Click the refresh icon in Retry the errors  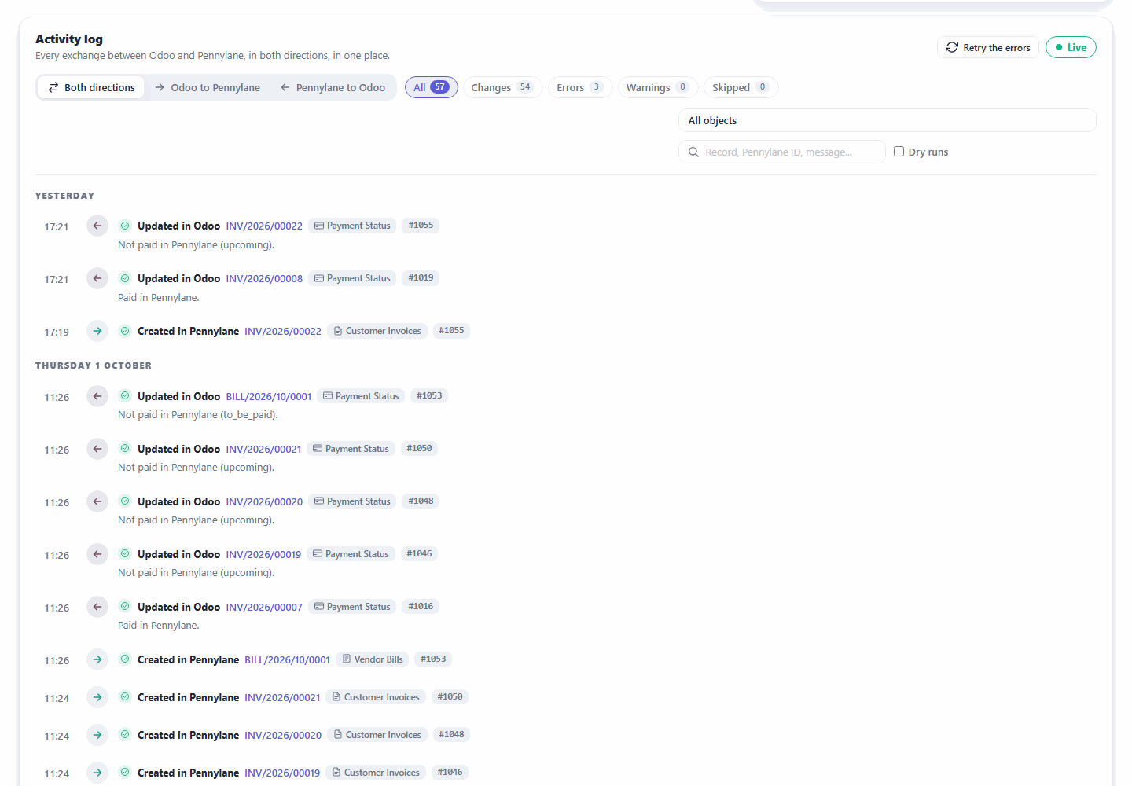[952, 47]
